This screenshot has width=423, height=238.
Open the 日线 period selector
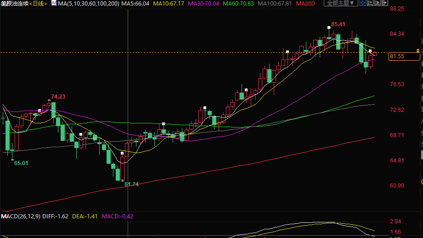point(39,4)
